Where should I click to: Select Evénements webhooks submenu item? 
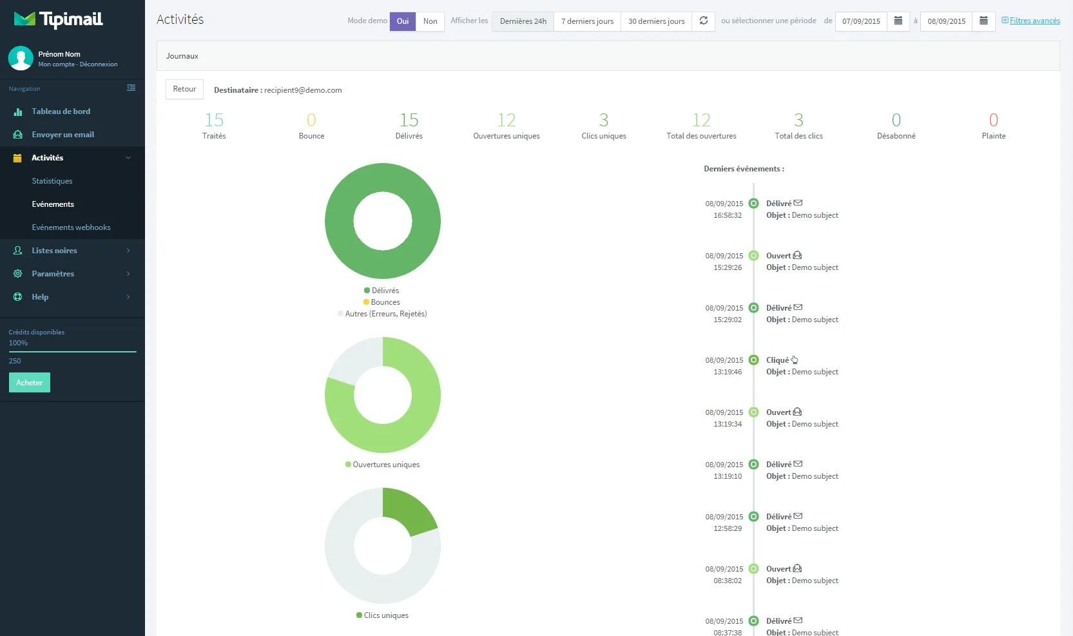pyautogui.click(x=71, y=227)
